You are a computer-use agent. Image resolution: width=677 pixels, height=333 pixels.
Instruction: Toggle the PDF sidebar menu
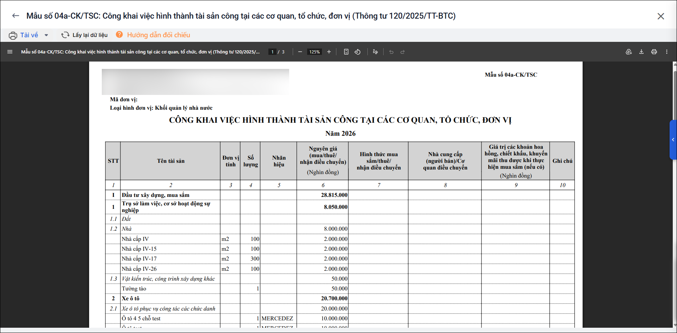pyautogui.click(x=10, y=52)
